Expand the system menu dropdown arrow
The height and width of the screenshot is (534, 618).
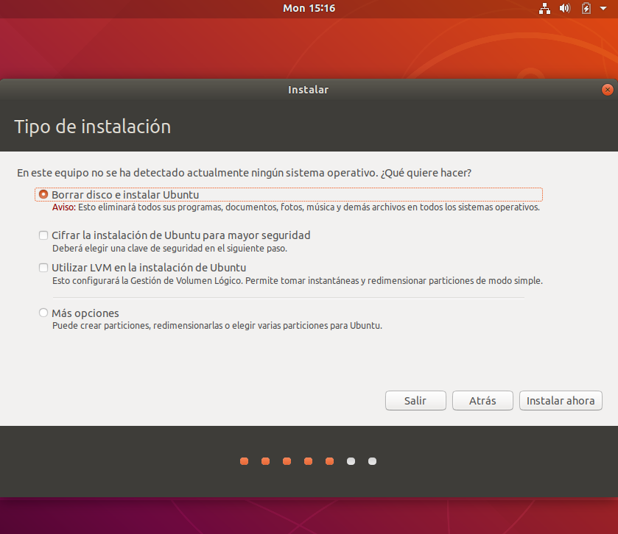pyautogui.click(x=603, y=8)
